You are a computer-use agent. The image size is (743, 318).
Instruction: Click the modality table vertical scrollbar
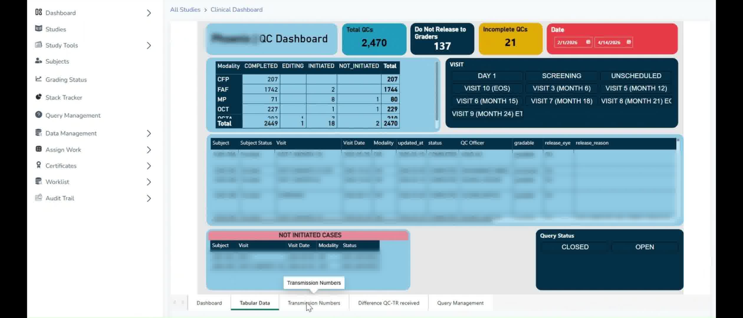tap(437, 91)
